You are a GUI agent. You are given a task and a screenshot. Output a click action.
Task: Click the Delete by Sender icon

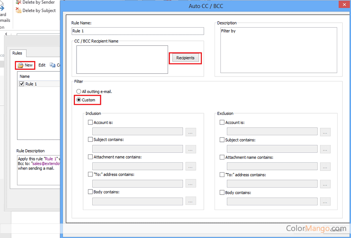(x=18, y=2)
